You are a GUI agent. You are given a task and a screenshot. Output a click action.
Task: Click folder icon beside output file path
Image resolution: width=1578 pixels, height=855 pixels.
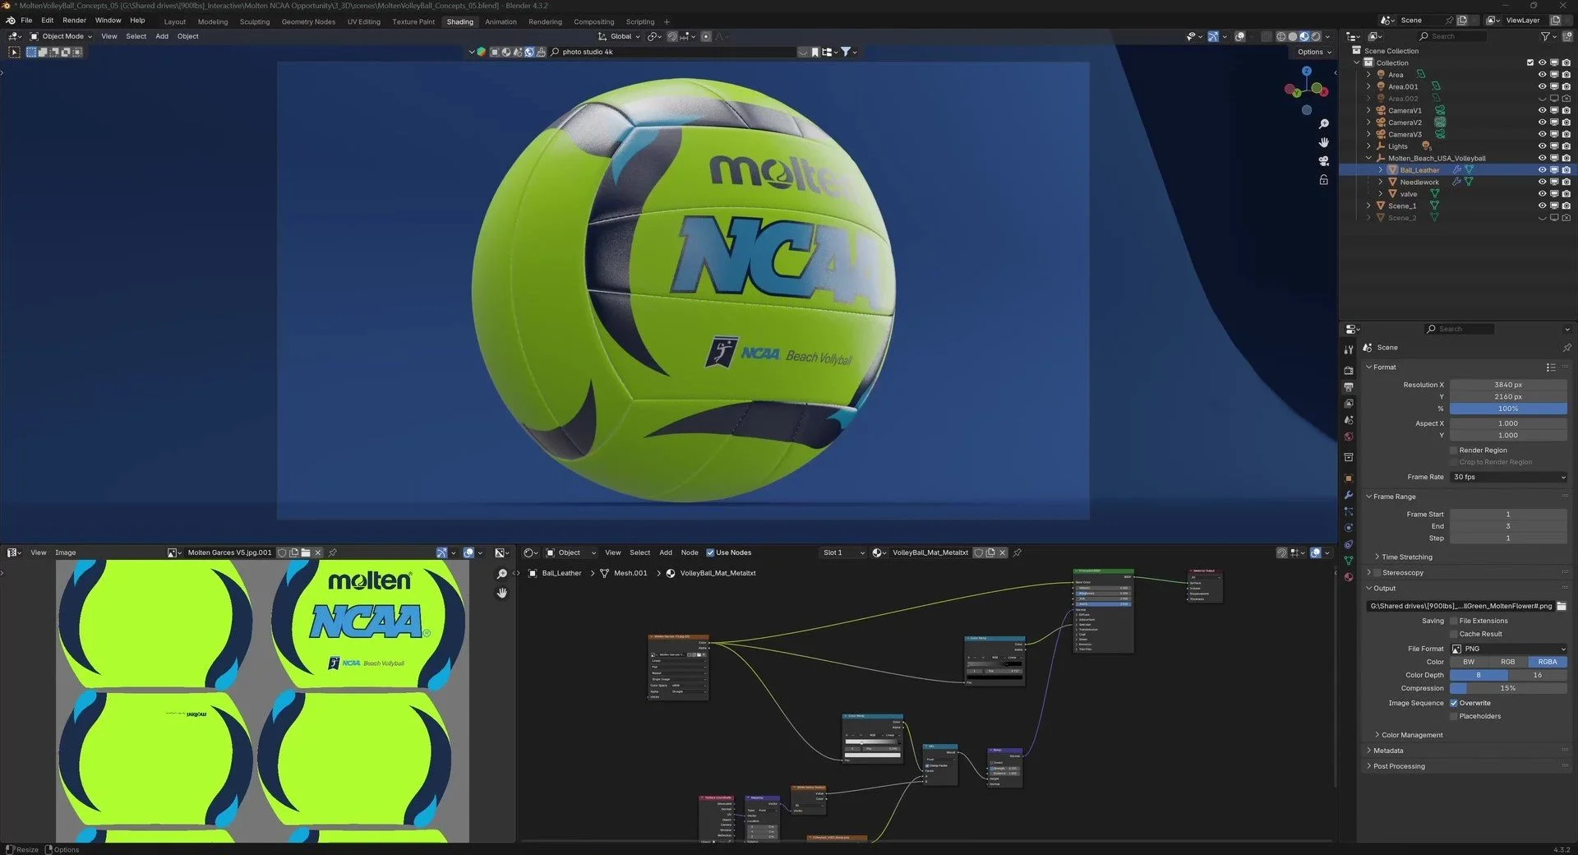click(1562, 606)
